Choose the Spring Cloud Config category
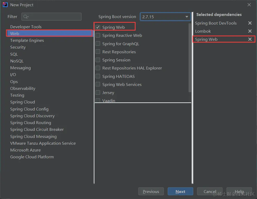The height and width of the screenshot is (199, 257). coord(29,109)
